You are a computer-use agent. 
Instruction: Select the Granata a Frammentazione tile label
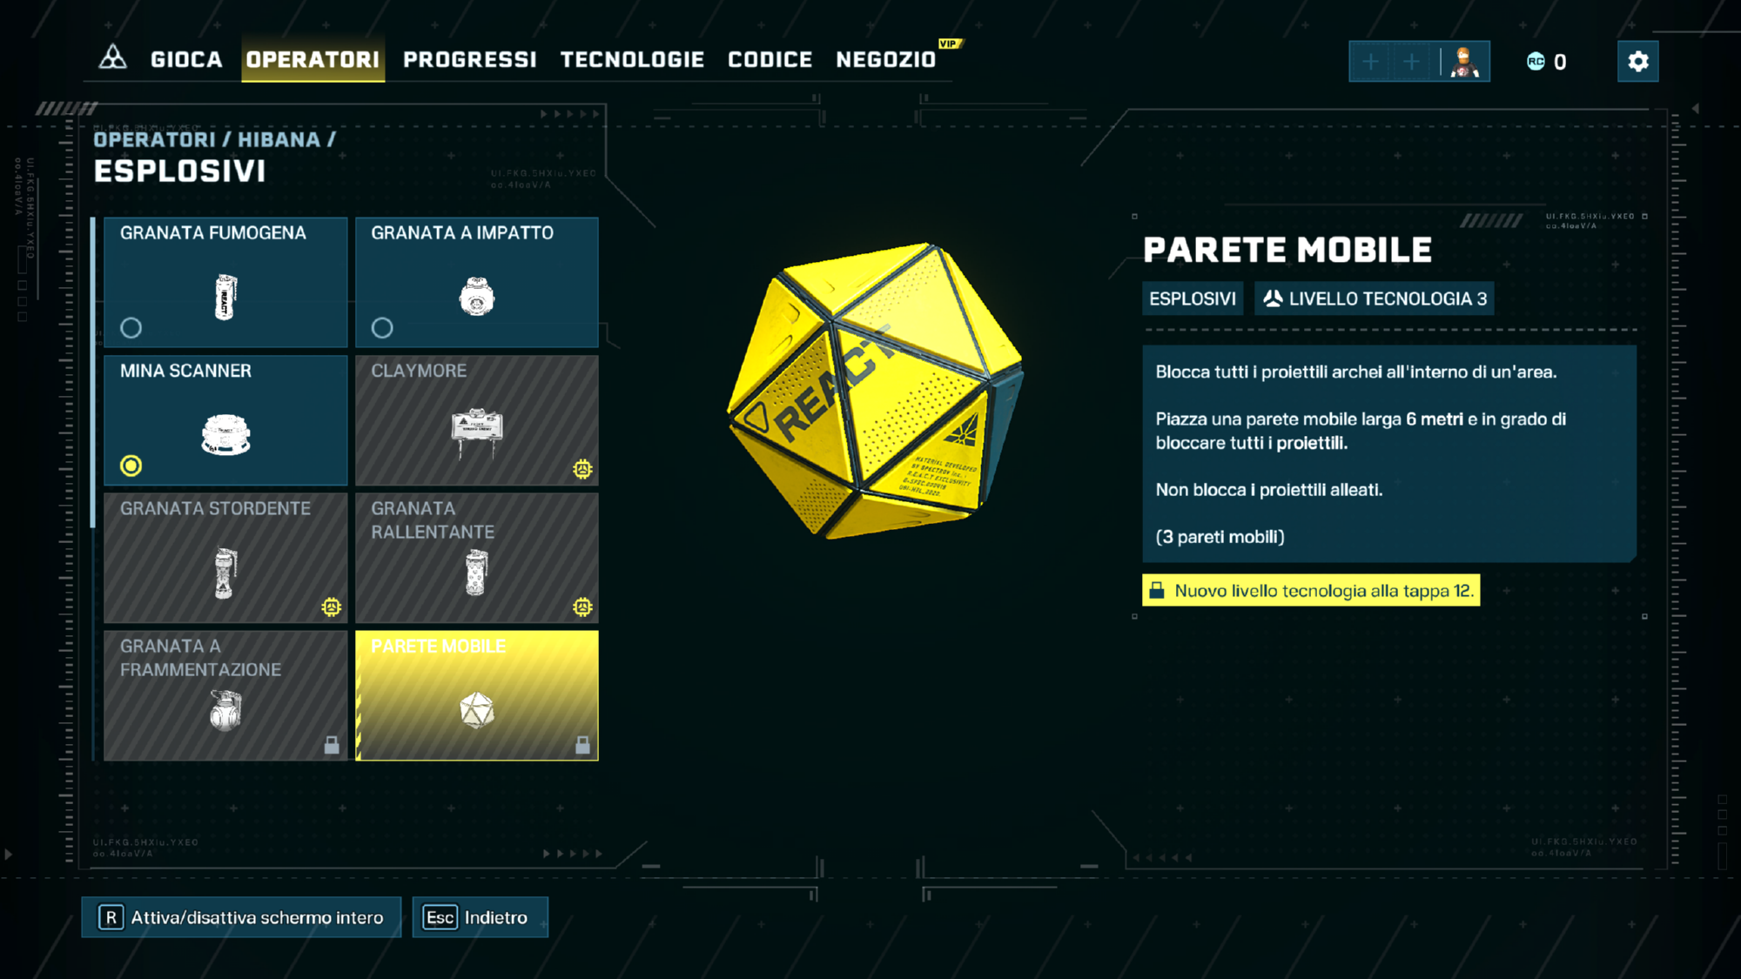point(200,658)
